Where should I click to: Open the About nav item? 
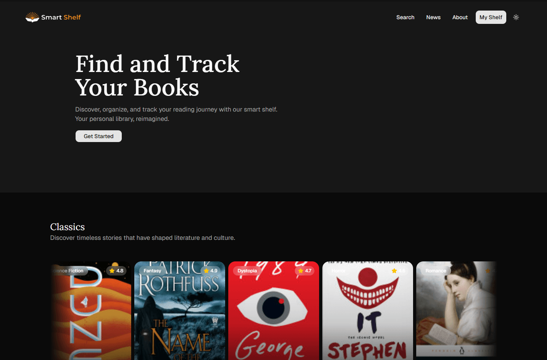[460, 17]
